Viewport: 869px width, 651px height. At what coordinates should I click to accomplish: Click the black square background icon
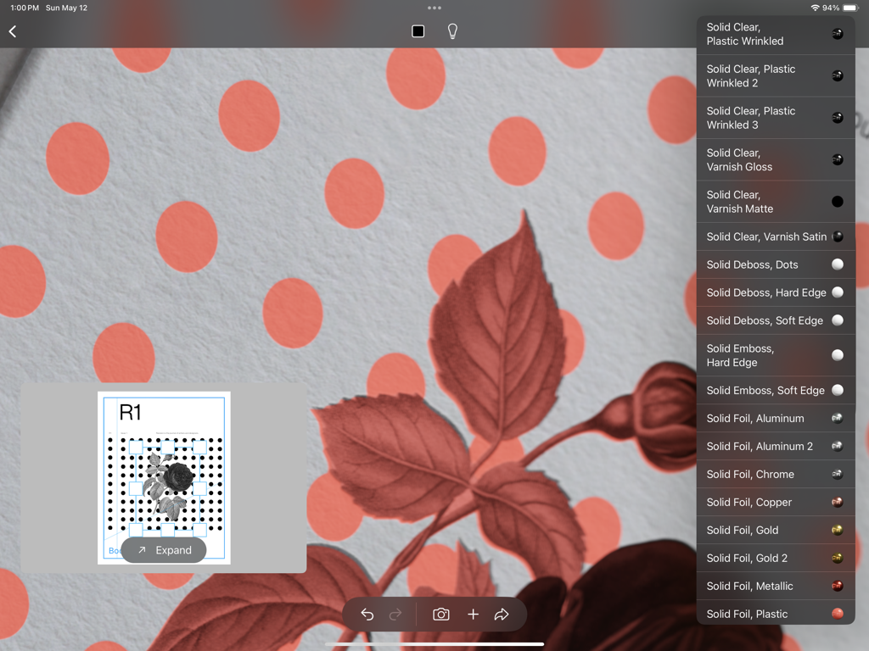(x=418, y=31)
